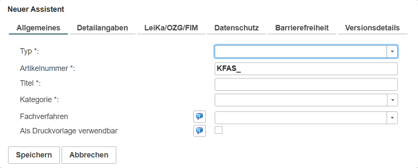Select the Barrierefreiheit tab
The width and height of the screenshot is (418, 168).
(302, 28)
